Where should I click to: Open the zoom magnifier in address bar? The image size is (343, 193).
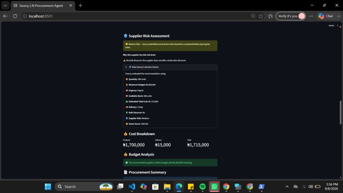pos(253,16)
